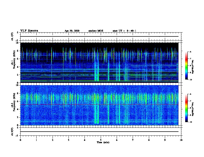Screen dimensions: 204x157
Task: Click the "-10" label on ch.2 colorbar
Action: coord(190,122)
